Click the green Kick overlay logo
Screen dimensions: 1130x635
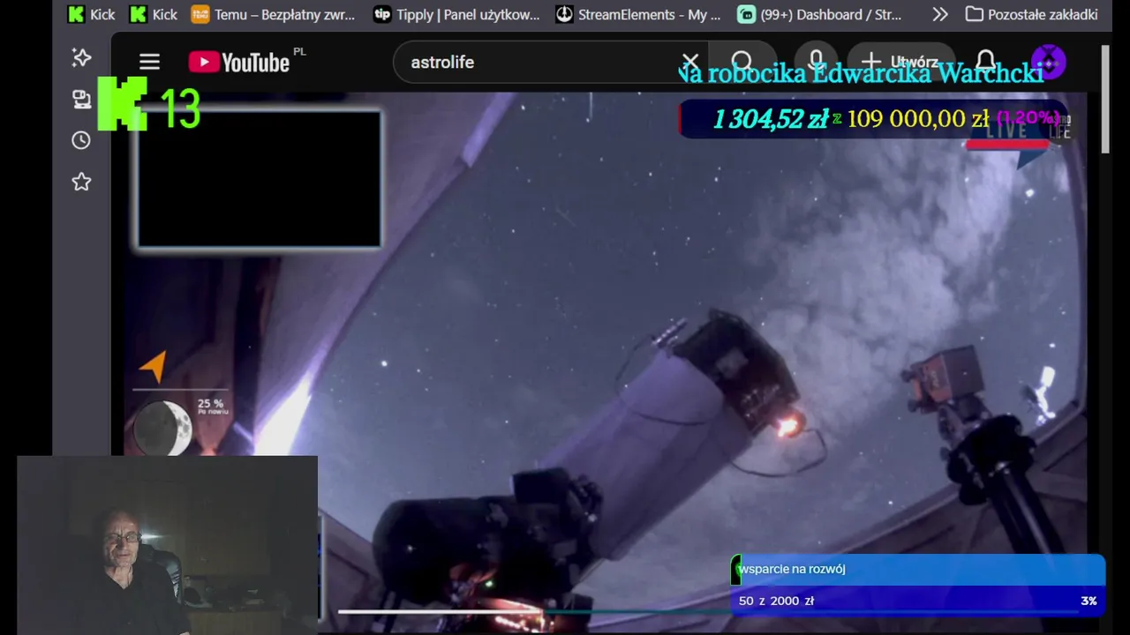click(x=123, y=104)
